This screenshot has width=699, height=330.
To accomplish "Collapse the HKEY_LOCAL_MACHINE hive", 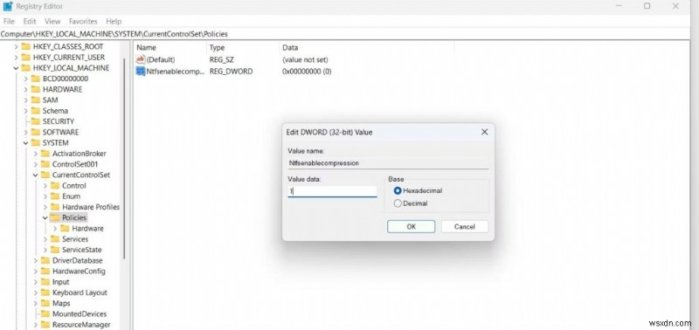I will tap(16, 68).
